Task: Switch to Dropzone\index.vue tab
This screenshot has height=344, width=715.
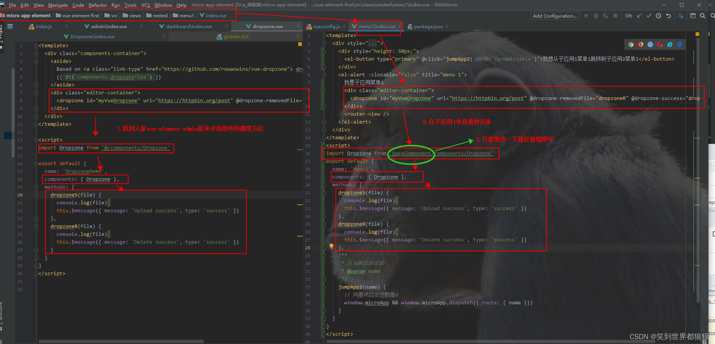Action: [92, 36]
